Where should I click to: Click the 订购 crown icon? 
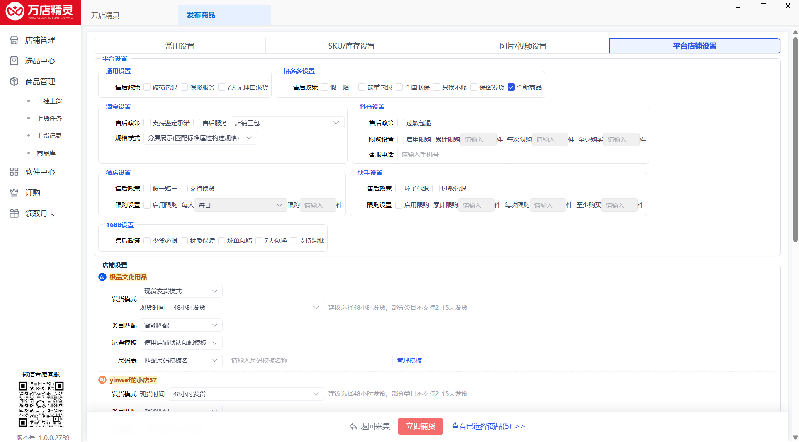coord(14,193)
